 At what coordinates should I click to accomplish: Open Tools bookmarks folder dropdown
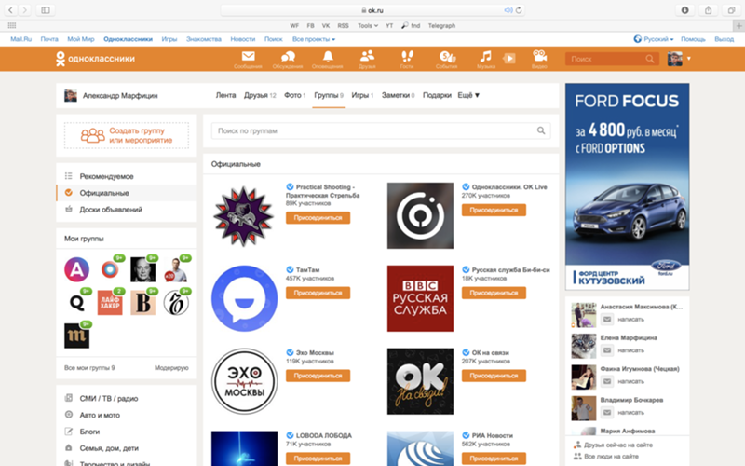pyautogui.click(x=368, y=26)
